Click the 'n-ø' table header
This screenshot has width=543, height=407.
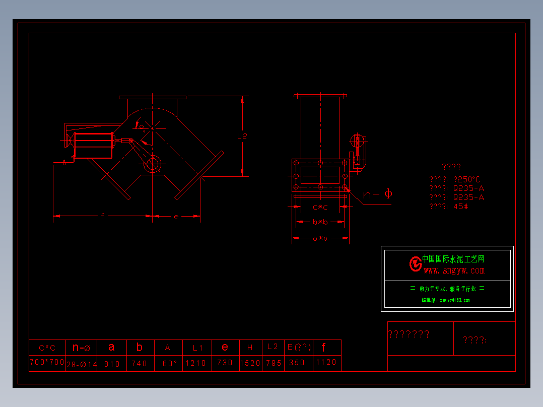pyautogui.click(x=82, y=347)
